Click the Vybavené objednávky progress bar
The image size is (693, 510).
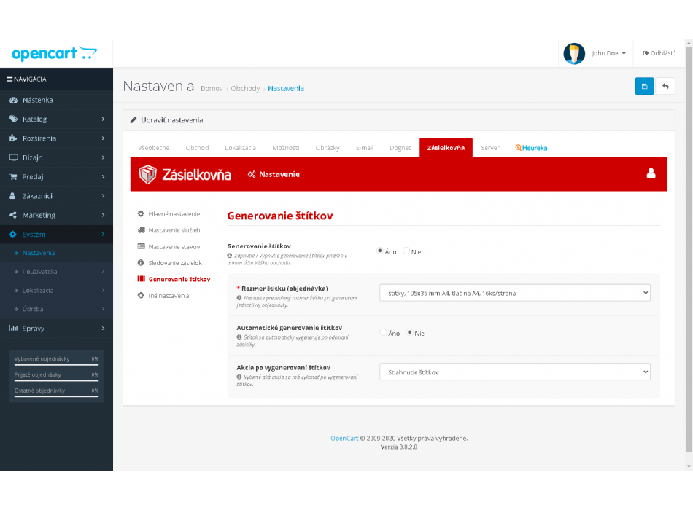click(56, 365)
